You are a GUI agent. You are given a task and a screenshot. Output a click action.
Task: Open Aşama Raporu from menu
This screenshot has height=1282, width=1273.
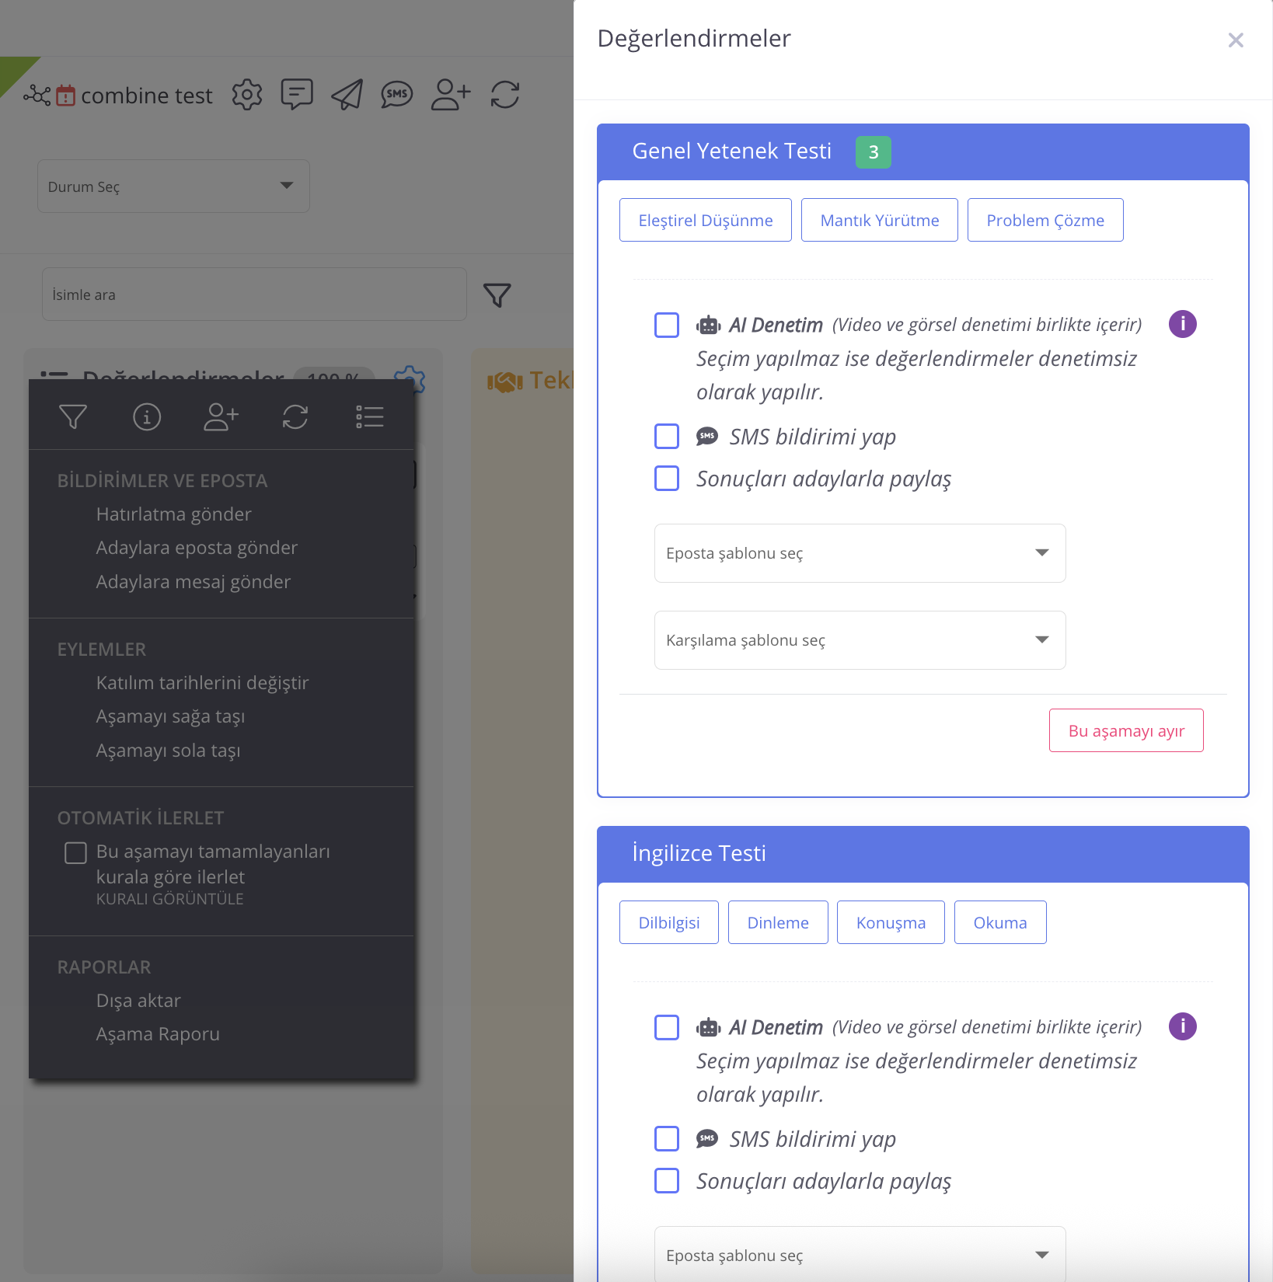click(158, 1034)
